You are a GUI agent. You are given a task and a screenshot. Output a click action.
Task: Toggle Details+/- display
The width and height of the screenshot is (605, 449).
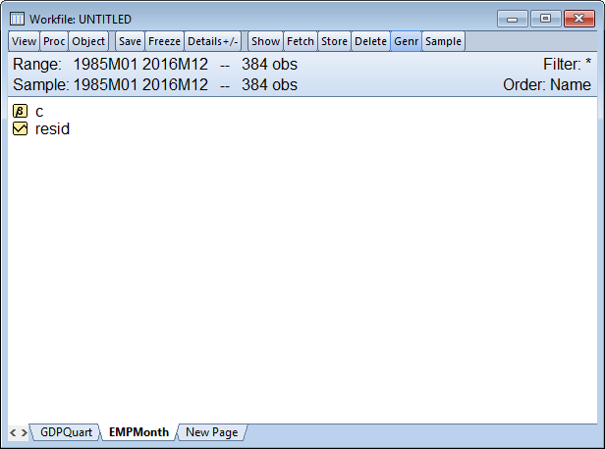click(213, 41)
